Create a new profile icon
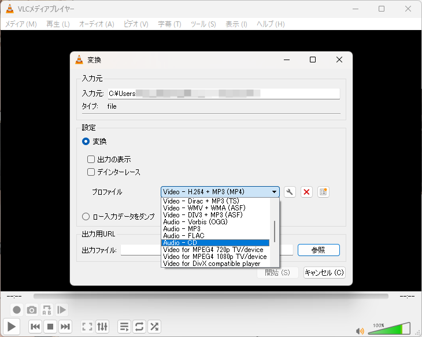Screen dimensions: 422x337 323,192
